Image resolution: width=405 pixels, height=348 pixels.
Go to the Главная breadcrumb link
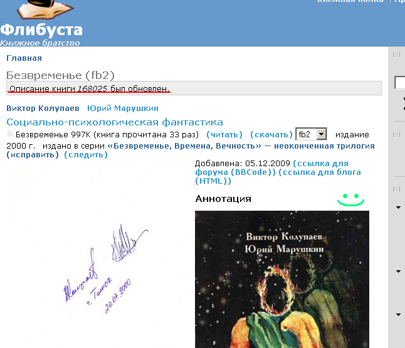pyautogui.click(x=24, y=58)
